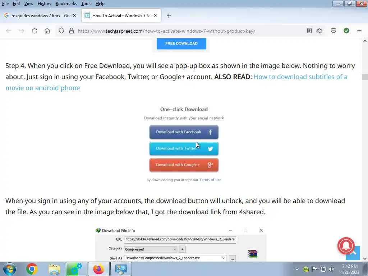Bookmark this page with the star
The image size is (368, 276).
(x=319, y=31)
